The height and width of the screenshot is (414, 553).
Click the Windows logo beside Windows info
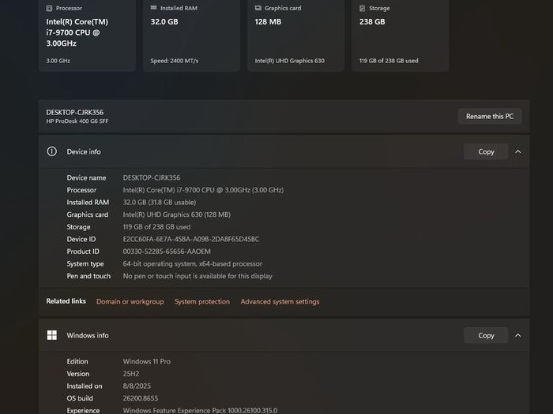pyautogui.click(x=52, y=335)
